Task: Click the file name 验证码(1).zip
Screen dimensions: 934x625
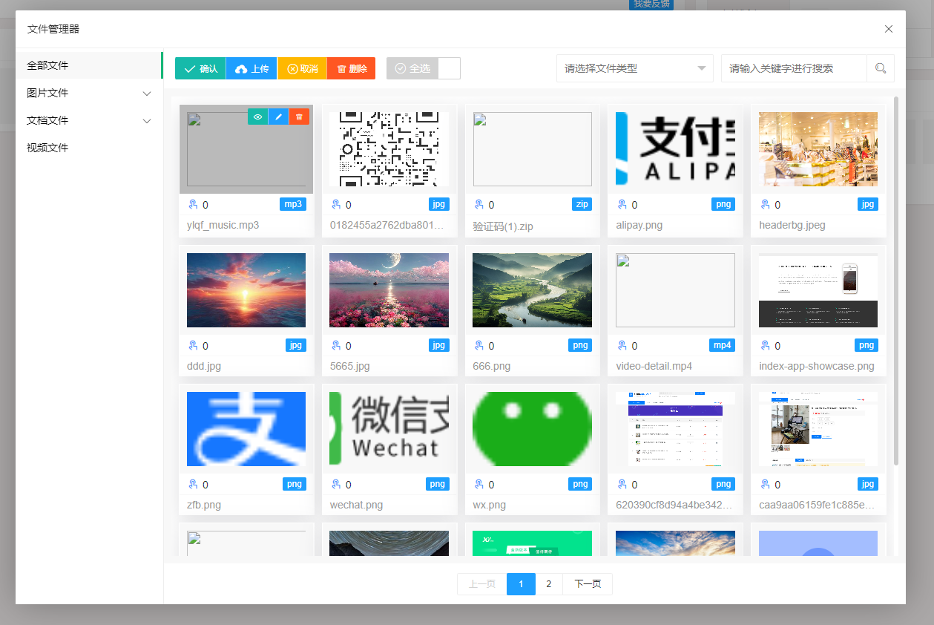Action: click(503, 226)
